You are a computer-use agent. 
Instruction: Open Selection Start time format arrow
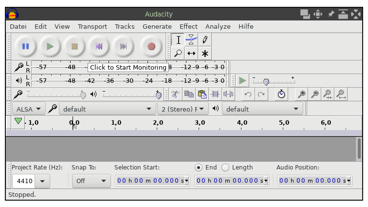click(186, 181)
